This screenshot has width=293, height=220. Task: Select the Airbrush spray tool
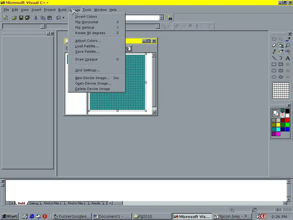point(288,52)
